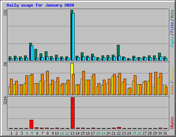Image resolution: width=176 pixels, height=137 pixels.
Task: Click the red KBytes bar for day 5
Action: (x=31, y=124)
